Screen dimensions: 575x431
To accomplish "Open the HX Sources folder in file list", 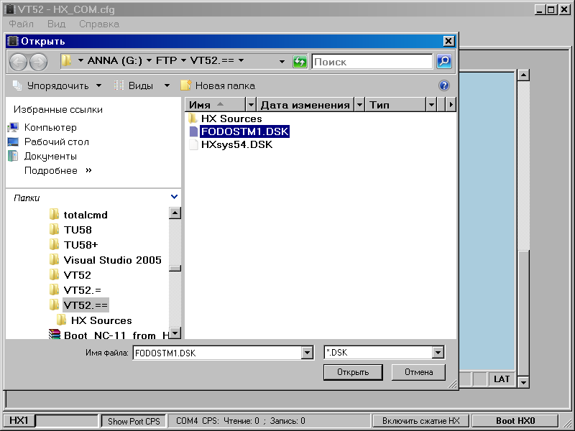I will (231, 119).
